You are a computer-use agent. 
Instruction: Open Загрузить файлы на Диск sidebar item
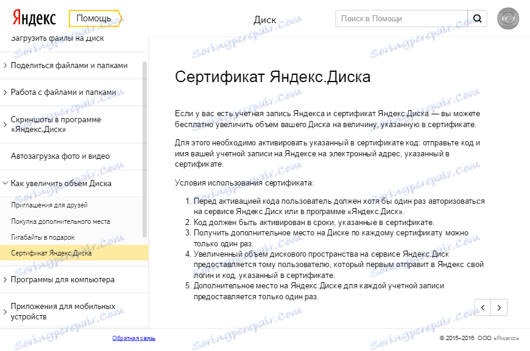[x=57, y=38]
